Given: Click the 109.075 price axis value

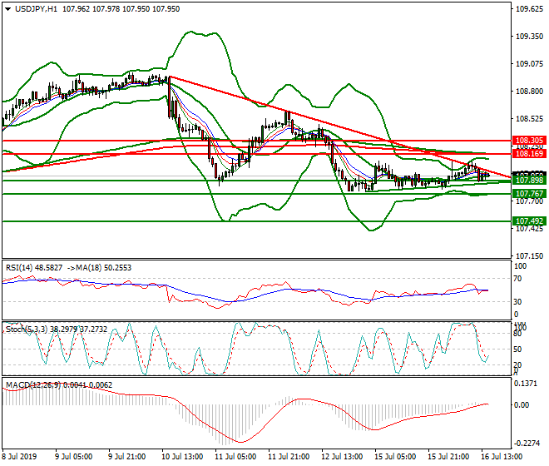Looking at the screenshot, I should (x=529, y=64).
